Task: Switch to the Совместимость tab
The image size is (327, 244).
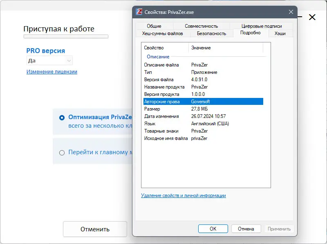Action: coord(201,26)
